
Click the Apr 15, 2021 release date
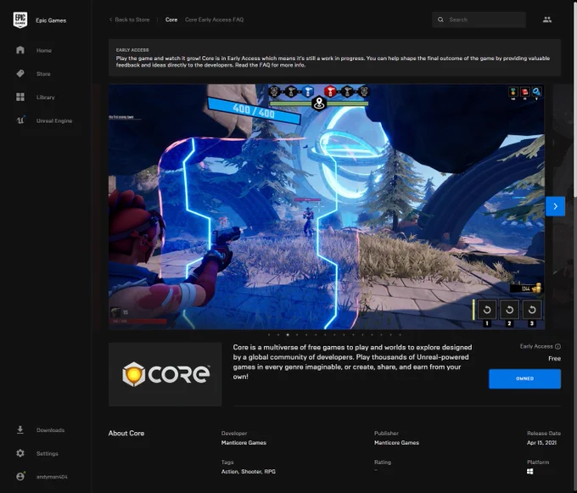pyautogui.click(x=541, y=443)
